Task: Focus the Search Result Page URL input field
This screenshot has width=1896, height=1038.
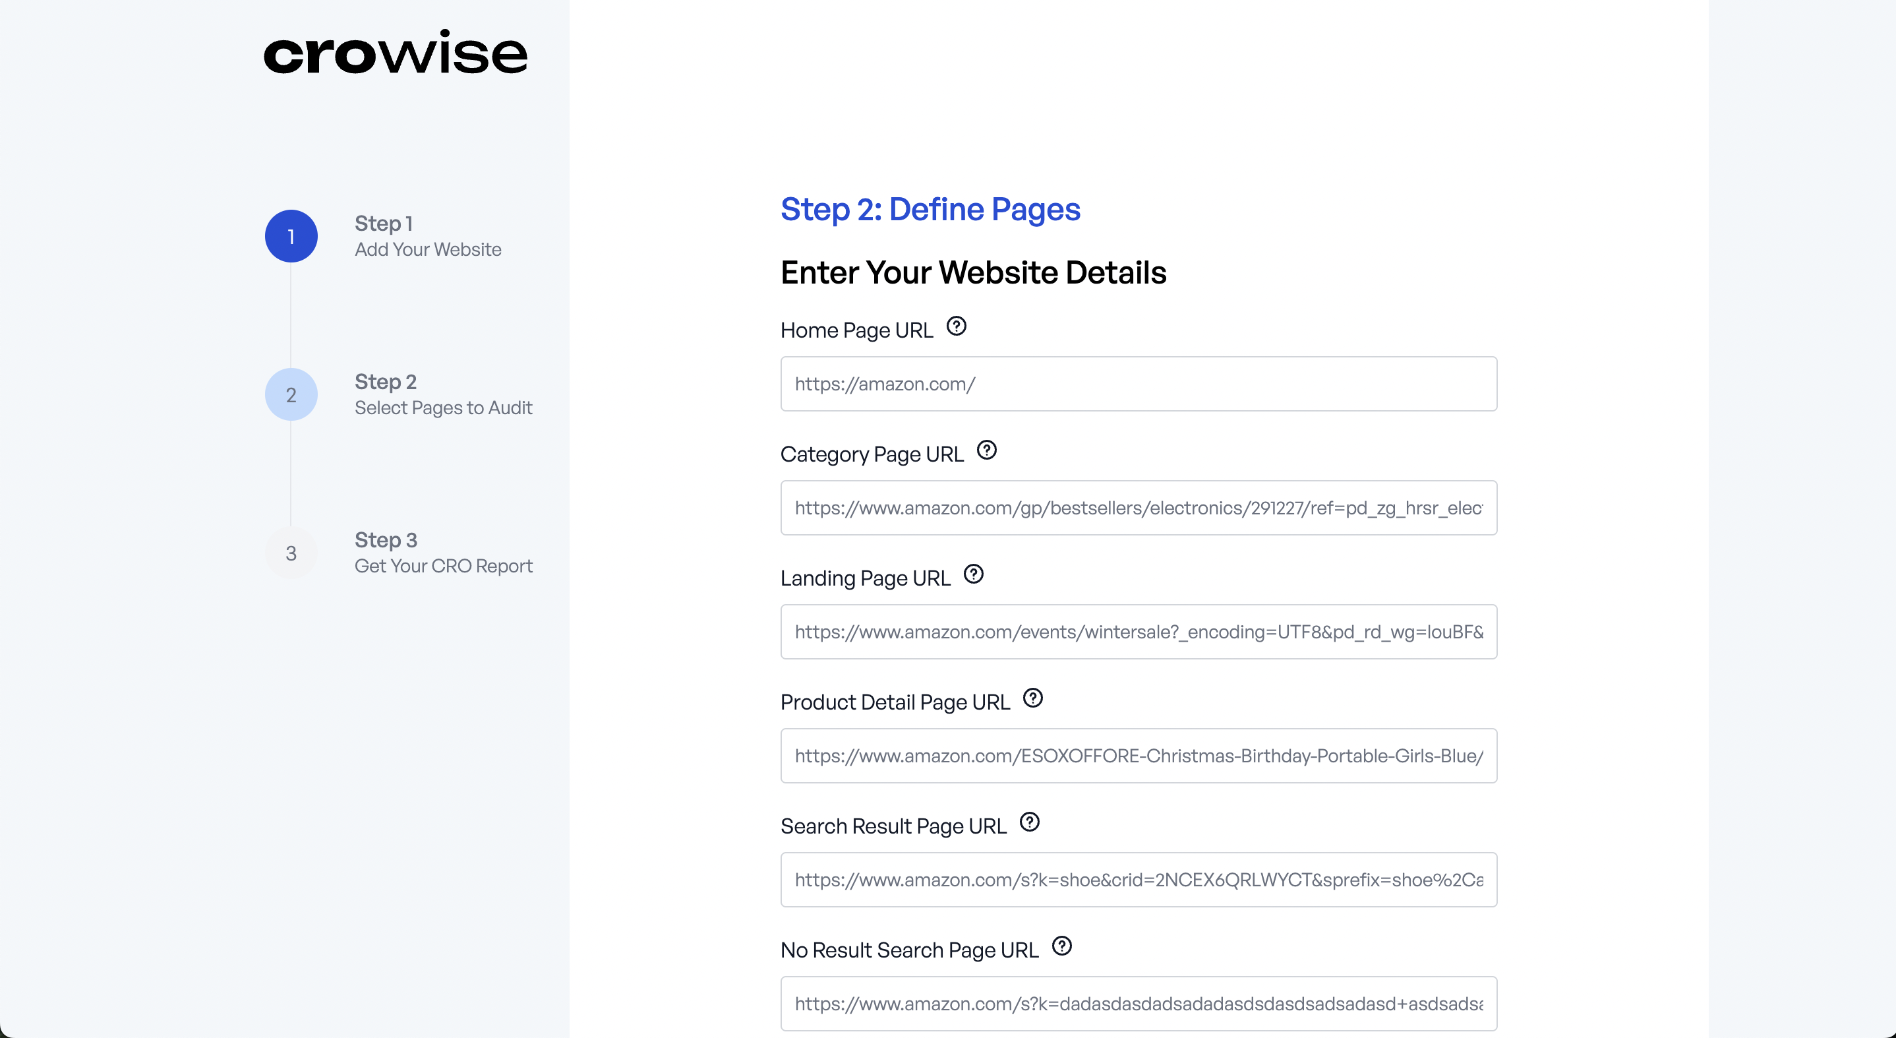Action: click(1138, 880)
